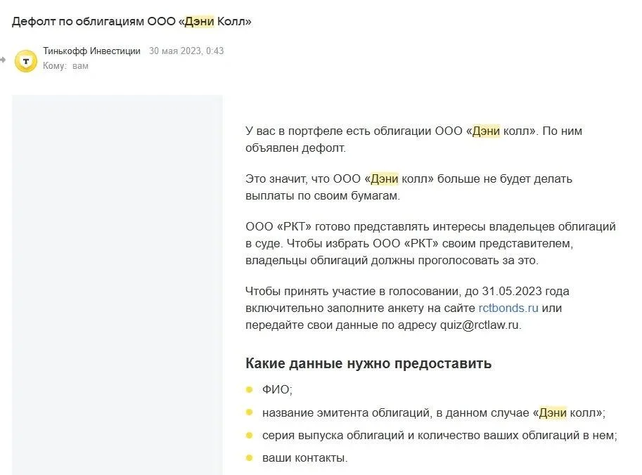
Task: Click the yellow bullet next to ФИО
Action: 250,389
